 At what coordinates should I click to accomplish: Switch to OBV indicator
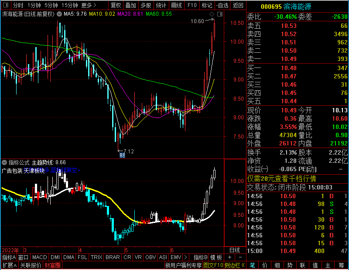151,257
